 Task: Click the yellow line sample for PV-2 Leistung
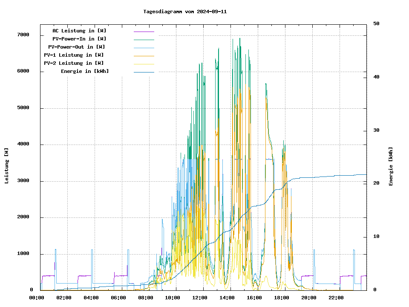tap(144, 64)
